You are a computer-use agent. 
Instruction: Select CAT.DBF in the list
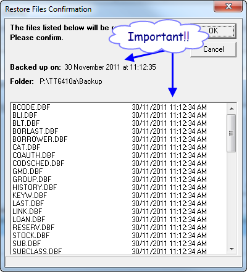pos(119,147)
